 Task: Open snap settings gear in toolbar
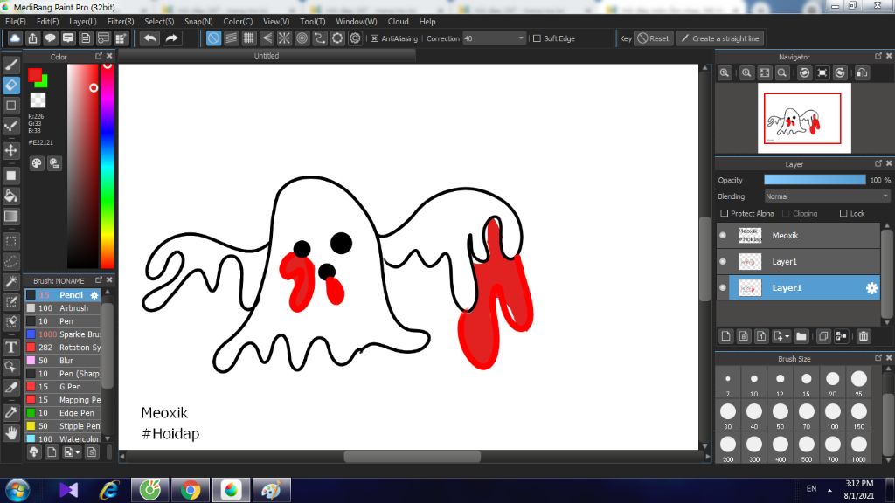(355, 38)
